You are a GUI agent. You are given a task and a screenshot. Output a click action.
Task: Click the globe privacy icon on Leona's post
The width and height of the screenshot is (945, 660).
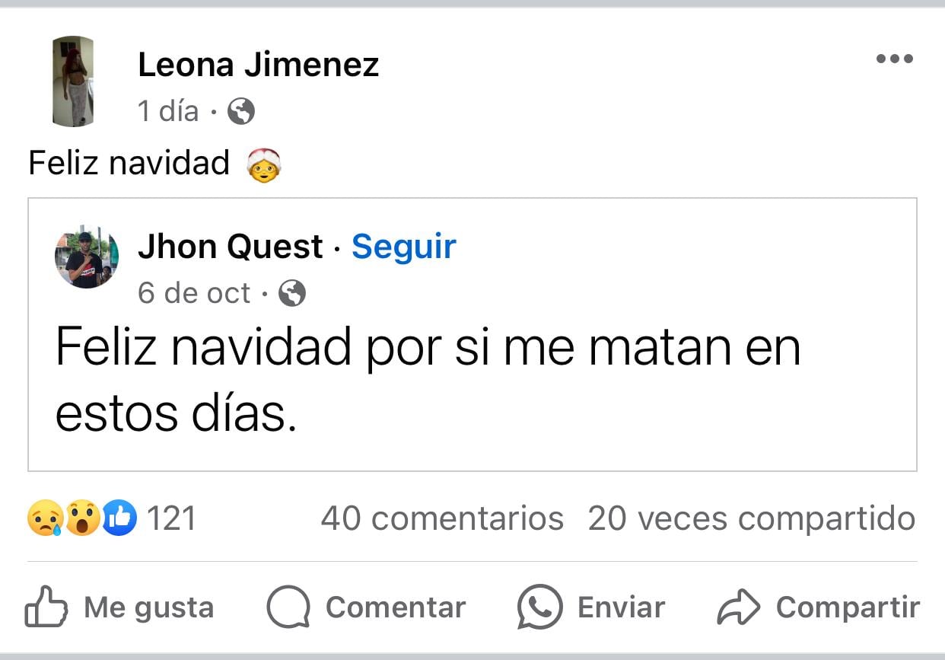coord(240,111)
